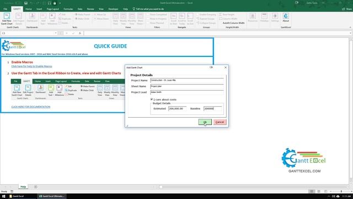
Task: Click the vertical scrollbar of the worksheet
Action: (x=351, y=111)
